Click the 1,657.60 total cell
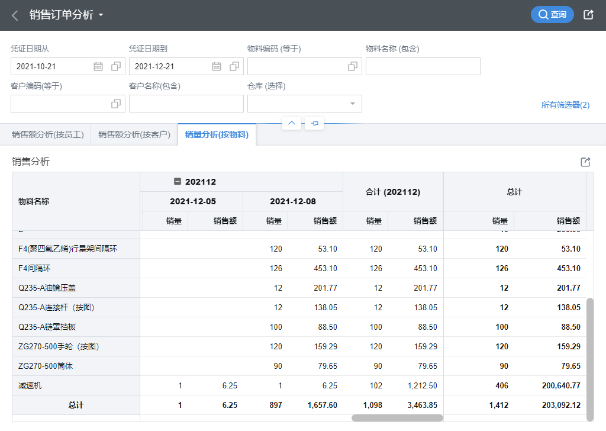The image size is (606, 431). (x=323, y=405)
